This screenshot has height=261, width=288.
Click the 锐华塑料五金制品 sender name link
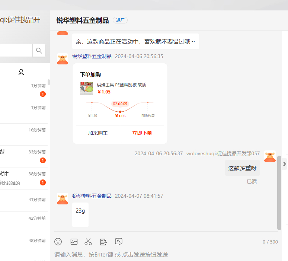pyautogui.click(x=92, y=56)
